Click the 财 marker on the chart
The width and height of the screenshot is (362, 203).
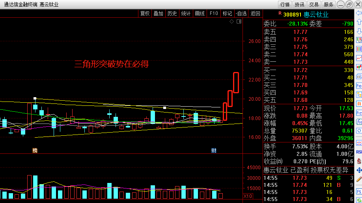(x=214, y=150)
